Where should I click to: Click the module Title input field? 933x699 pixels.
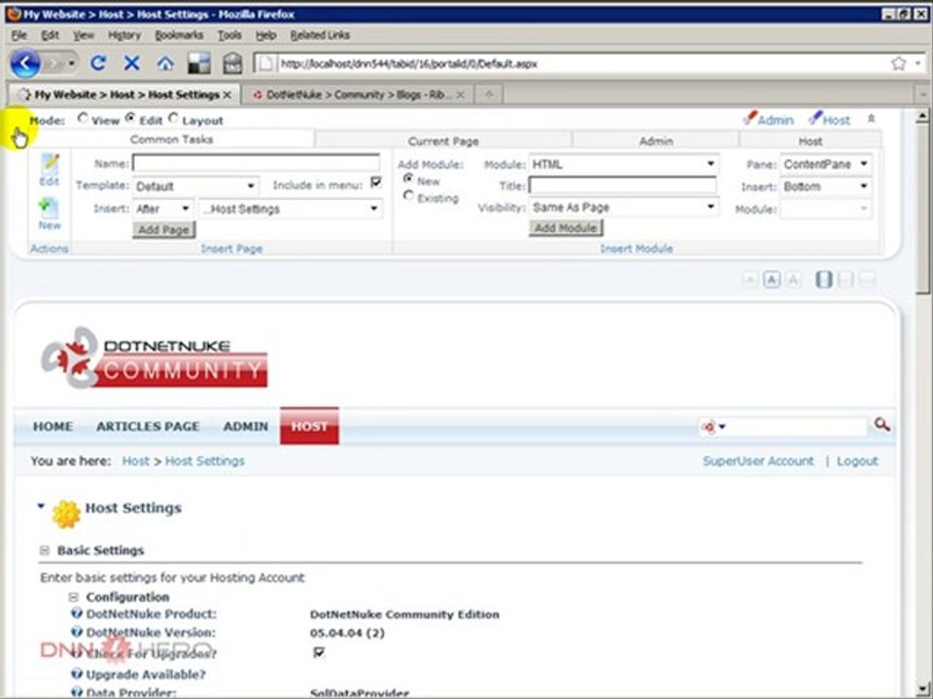click(x=622, y=185)
